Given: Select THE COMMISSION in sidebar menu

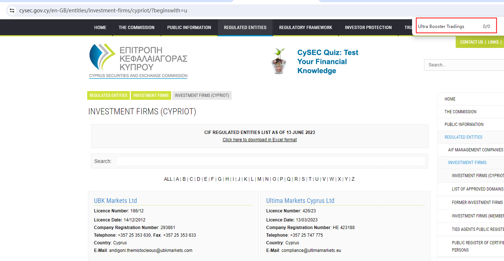Looking at the screenshot, I should point(460,112).
